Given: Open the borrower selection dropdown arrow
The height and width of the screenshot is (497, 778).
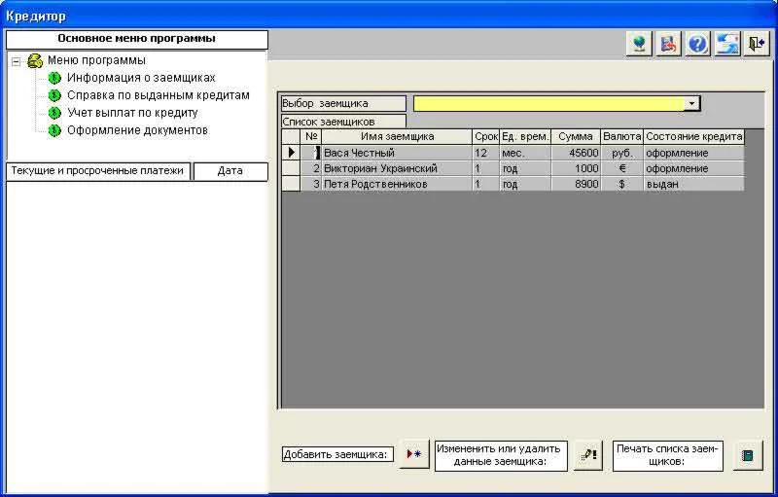Looking at the screenshot, I should pyautogui.click(x=691, y=103).
